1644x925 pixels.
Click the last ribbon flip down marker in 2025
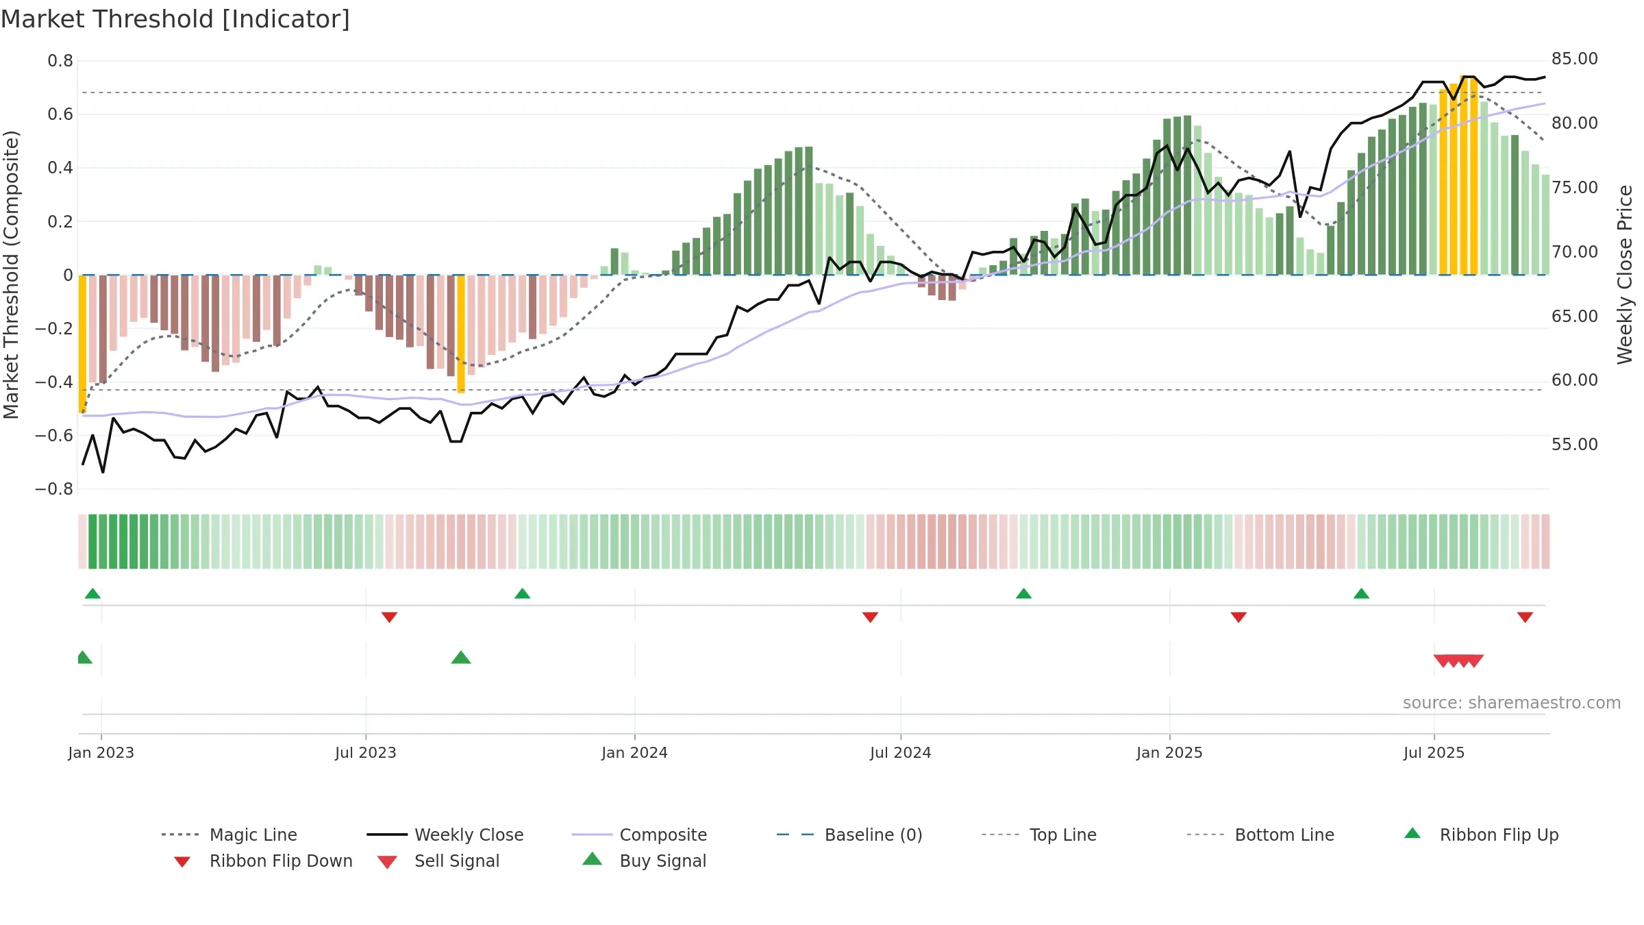(x=1525, y=617)
